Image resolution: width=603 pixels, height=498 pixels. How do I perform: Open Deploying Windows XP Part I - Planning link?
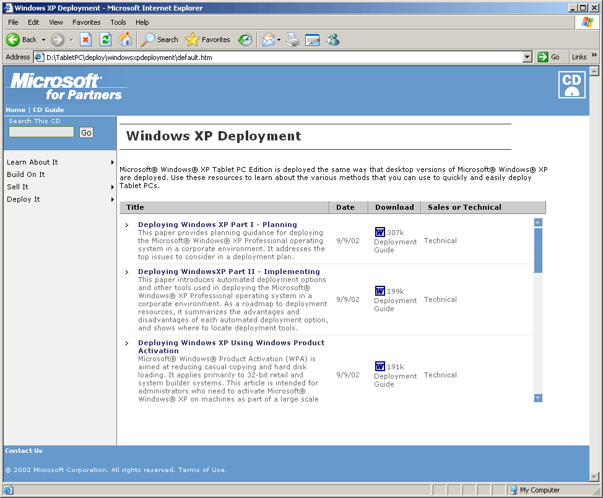click(x=217, y=225)
